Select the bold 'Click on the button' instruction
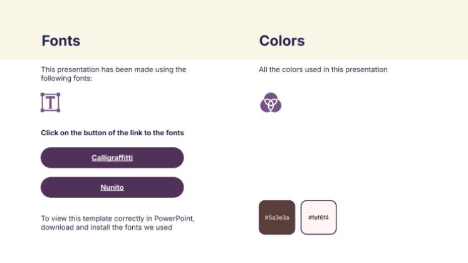The image size is (468, 263). pyautogui.click(x=112, y=133)
